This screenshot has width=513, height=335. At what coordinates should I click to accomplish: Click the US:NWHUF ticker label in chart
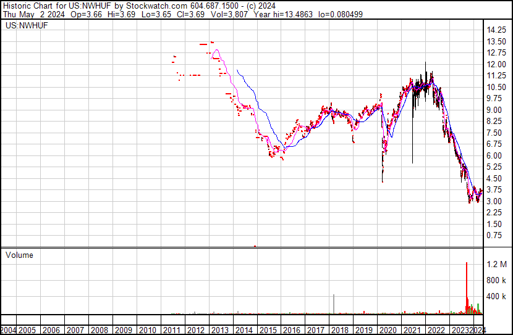pos(27,25)
